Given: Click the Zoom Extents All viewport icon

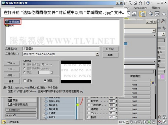Looking at the screenshot, I should pyautogui.click(x=165, y=117).
